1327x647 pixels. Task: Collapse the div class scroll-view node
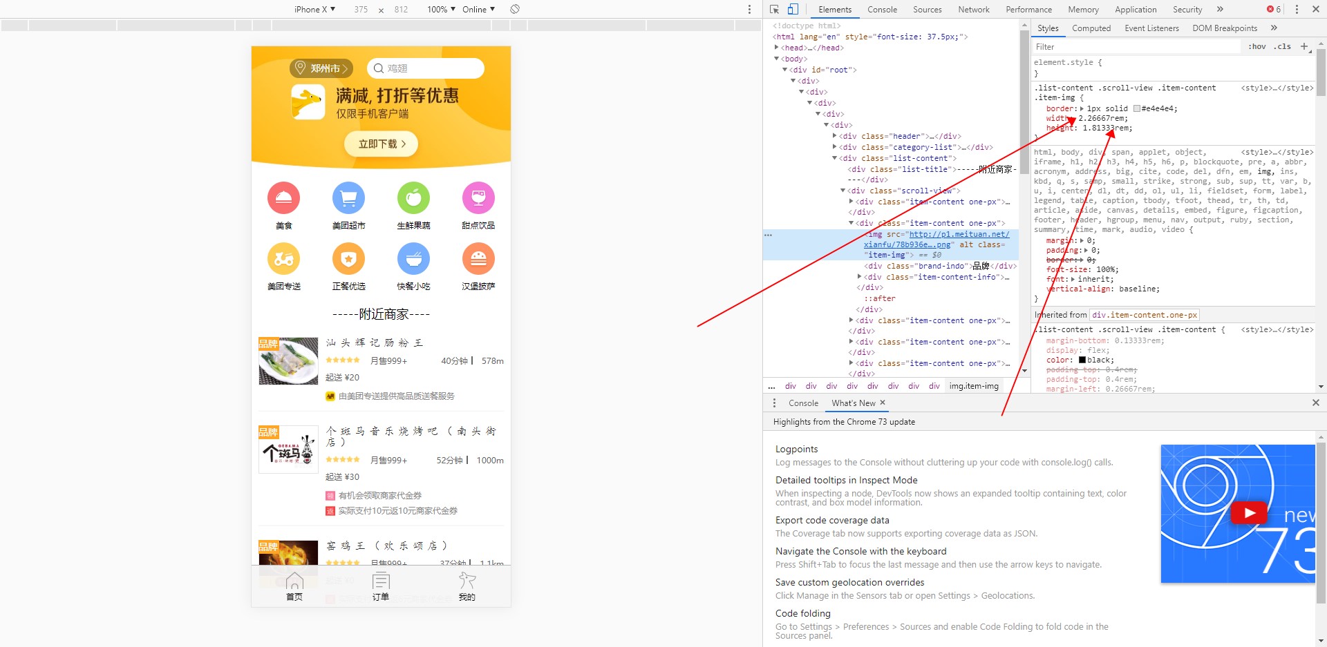843,191
